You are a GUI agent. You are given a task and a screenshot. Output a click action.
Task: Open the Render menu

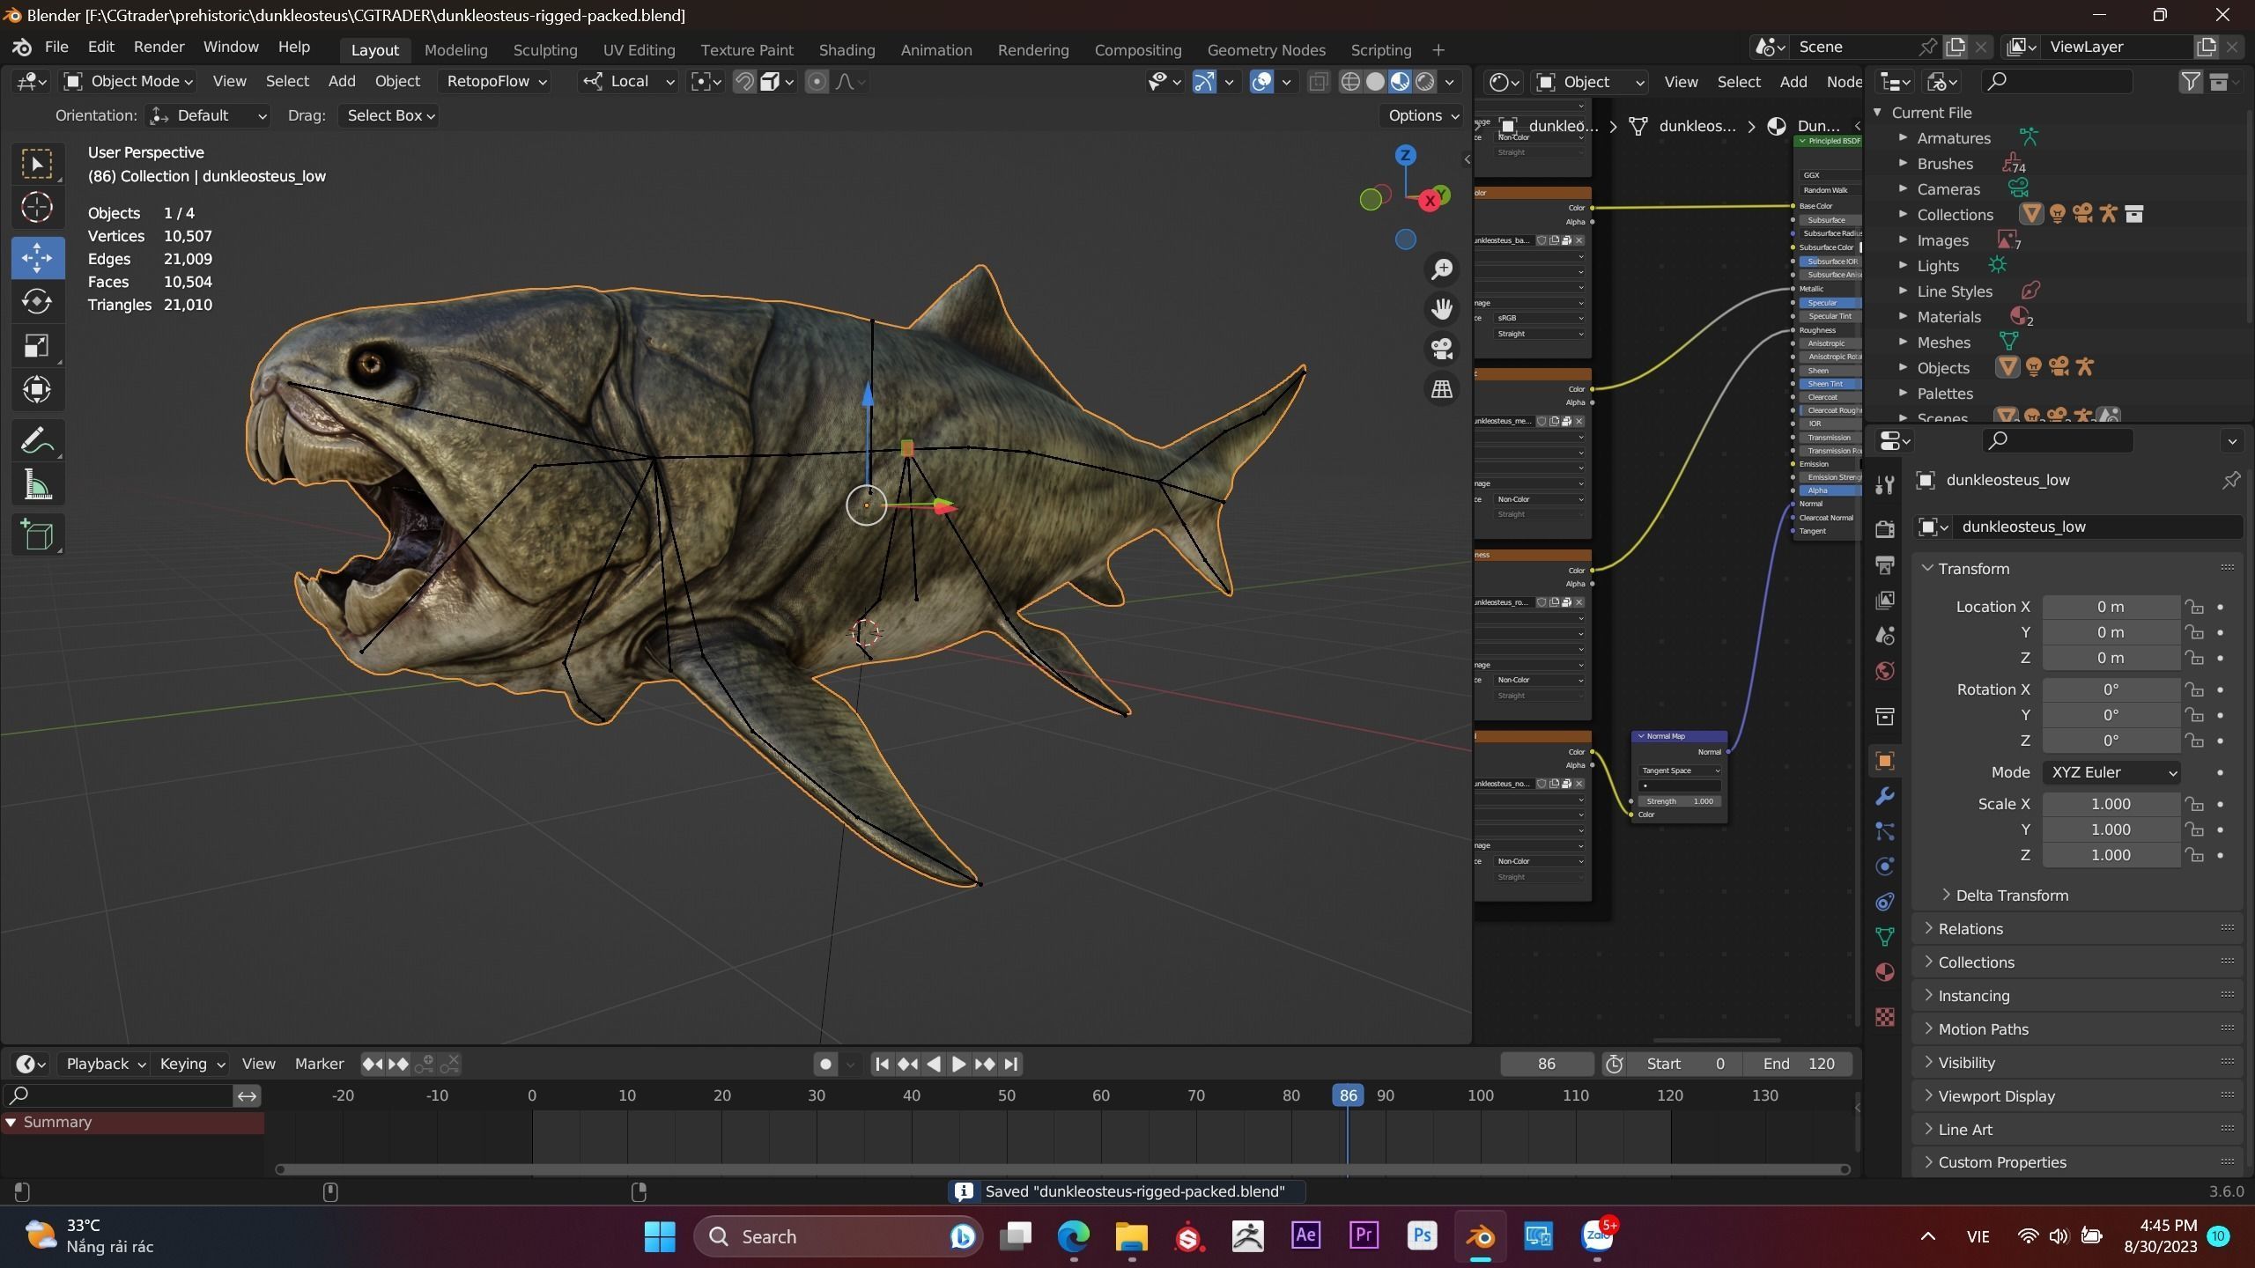pos(159,47)
